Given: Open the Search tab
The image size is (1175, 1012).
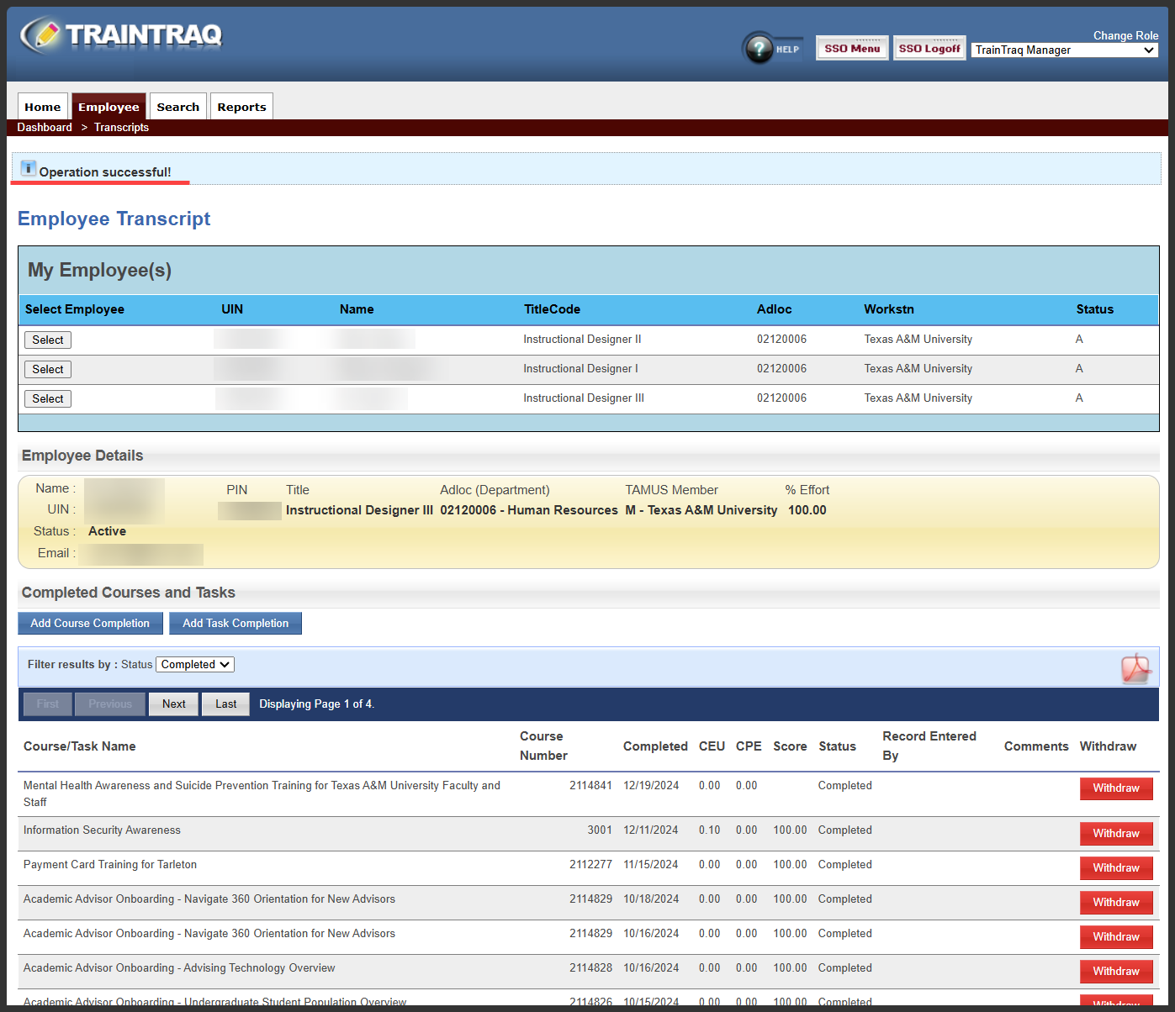Looking at the screenshot, I should tap(177, 106).
